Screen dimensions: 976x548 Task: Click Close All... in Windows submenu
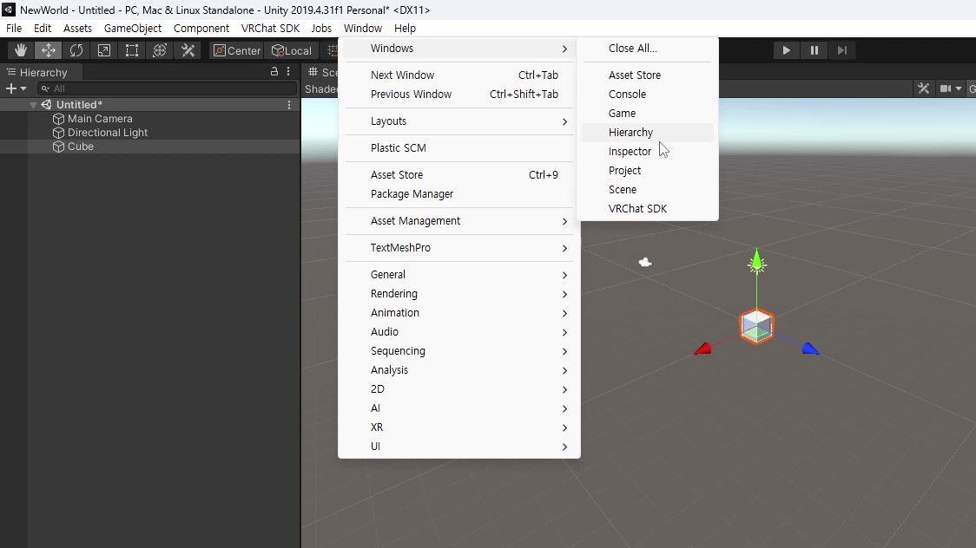click(648, 49)
